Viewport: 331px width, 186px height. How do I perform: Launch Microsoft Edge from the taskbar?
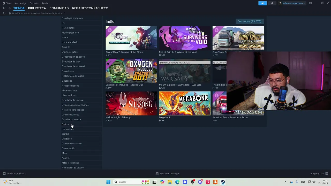click(177, 182)
